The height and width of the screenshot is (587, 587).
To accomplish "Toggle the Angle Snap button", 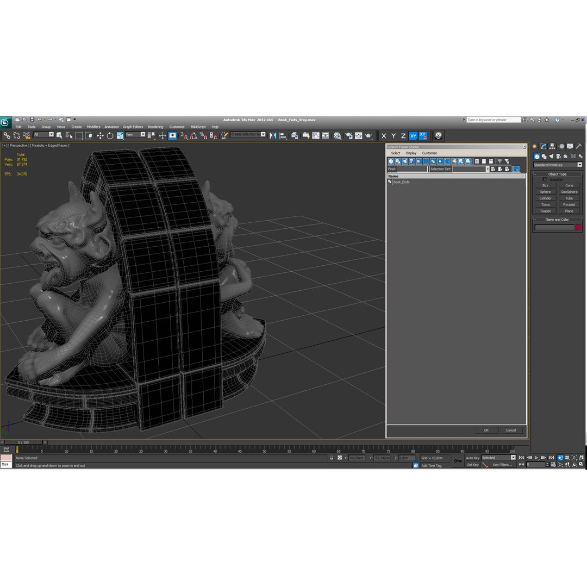I will pyautogui.click(x=193, y=135).
